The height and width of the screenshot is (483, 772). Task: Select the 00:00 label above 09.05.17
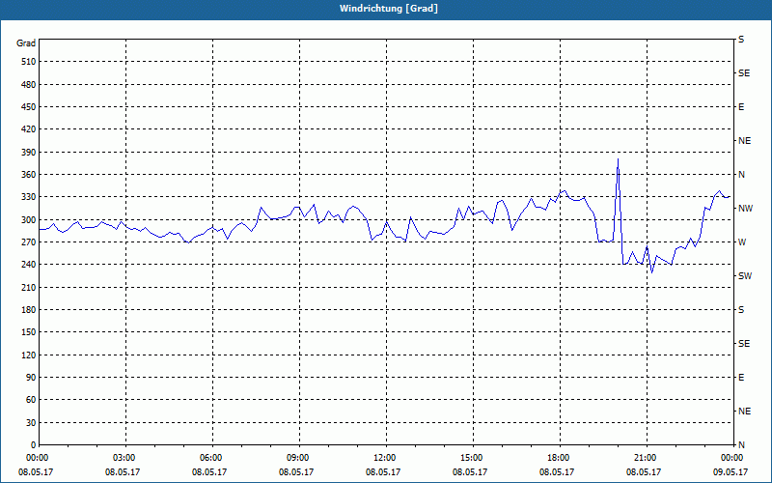coord(731,458)
